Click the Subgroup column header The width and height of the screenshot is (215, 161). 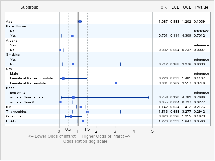(29, 7)
